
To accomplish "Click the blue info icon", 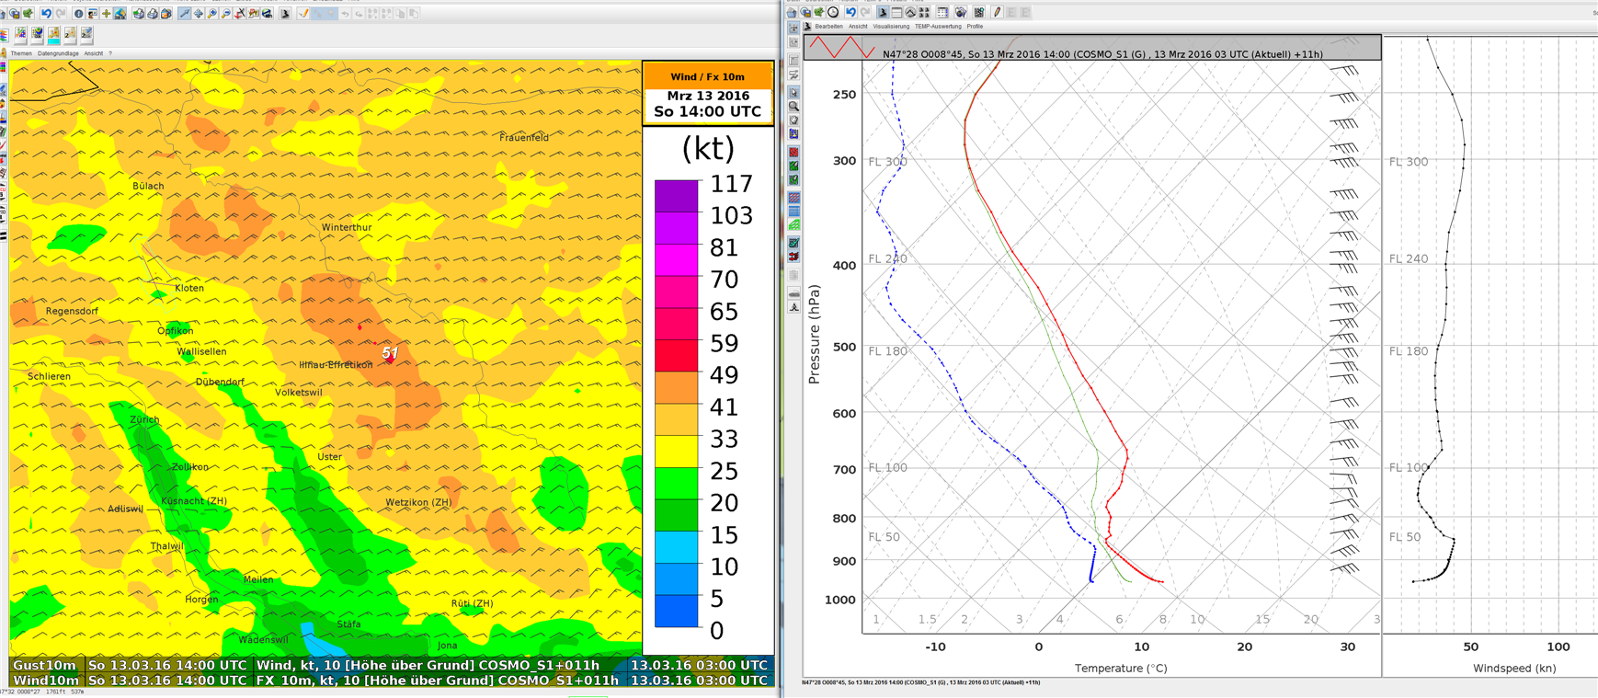I will point(79,14).
